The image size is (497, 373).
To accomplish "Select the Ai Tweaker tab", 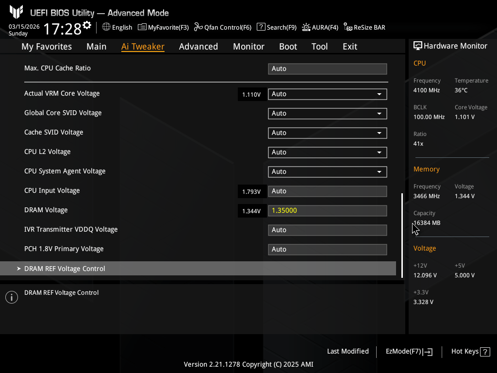I will click(143, 47).
